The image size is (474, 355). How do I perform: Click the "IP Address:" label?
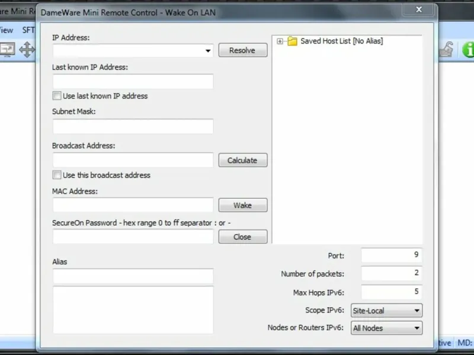(x=71, y=38)
